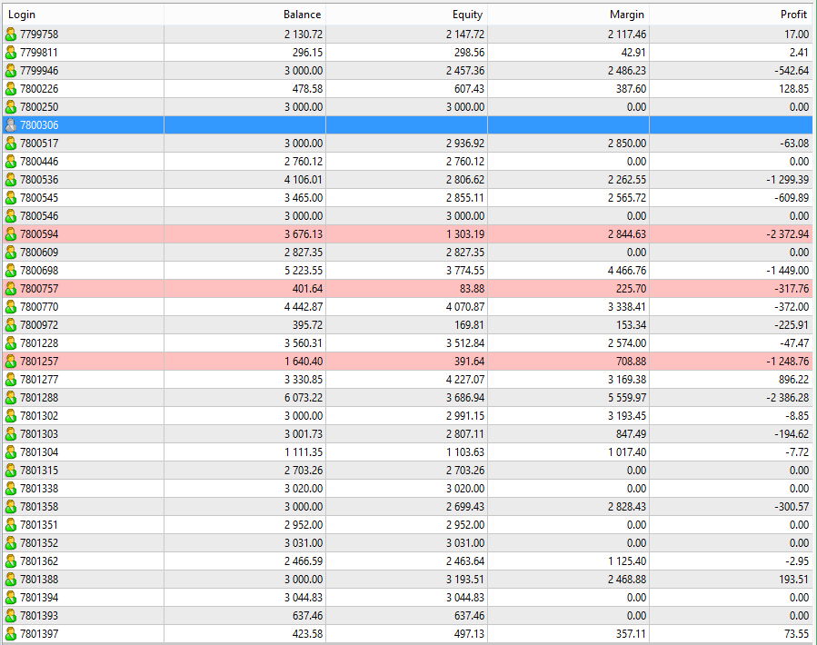
Task: Click the user icon for login 7801257
Action: [11, 362]
